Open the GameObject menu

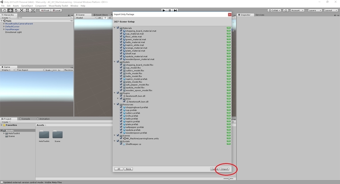27,6
